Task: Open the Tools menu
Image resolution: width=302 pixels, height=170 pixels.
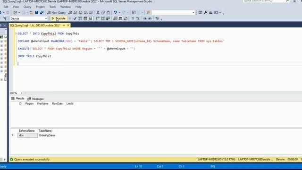Action: (x=52, y=7)
